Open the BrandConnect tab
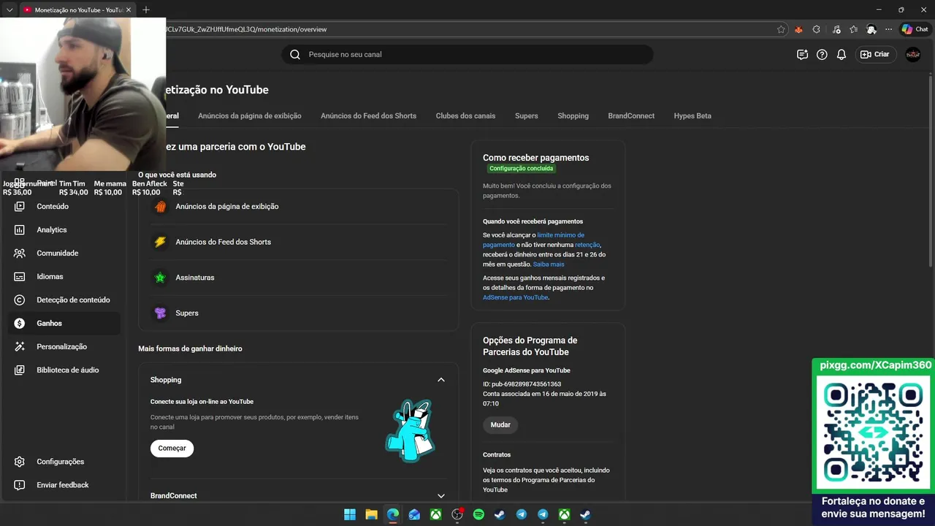This screenshot has height=526, width=935. (x=631, y=116)
